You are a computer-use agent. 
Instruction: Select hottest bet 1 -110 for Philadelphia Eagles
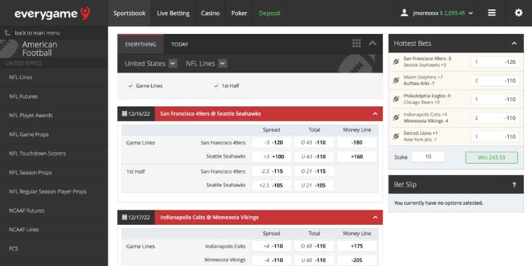(495, 99)
